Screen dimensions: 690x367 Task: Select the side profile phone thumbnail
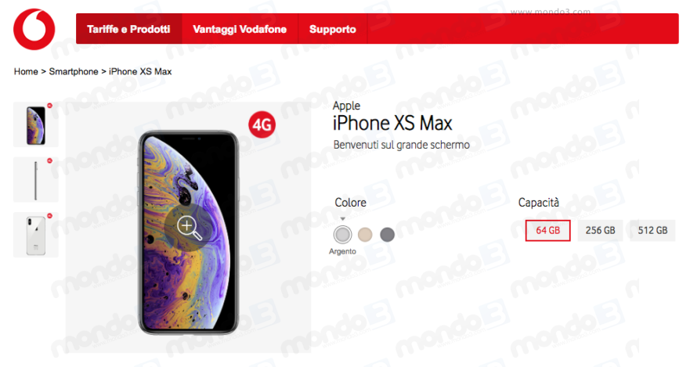[x=36, y=180]
